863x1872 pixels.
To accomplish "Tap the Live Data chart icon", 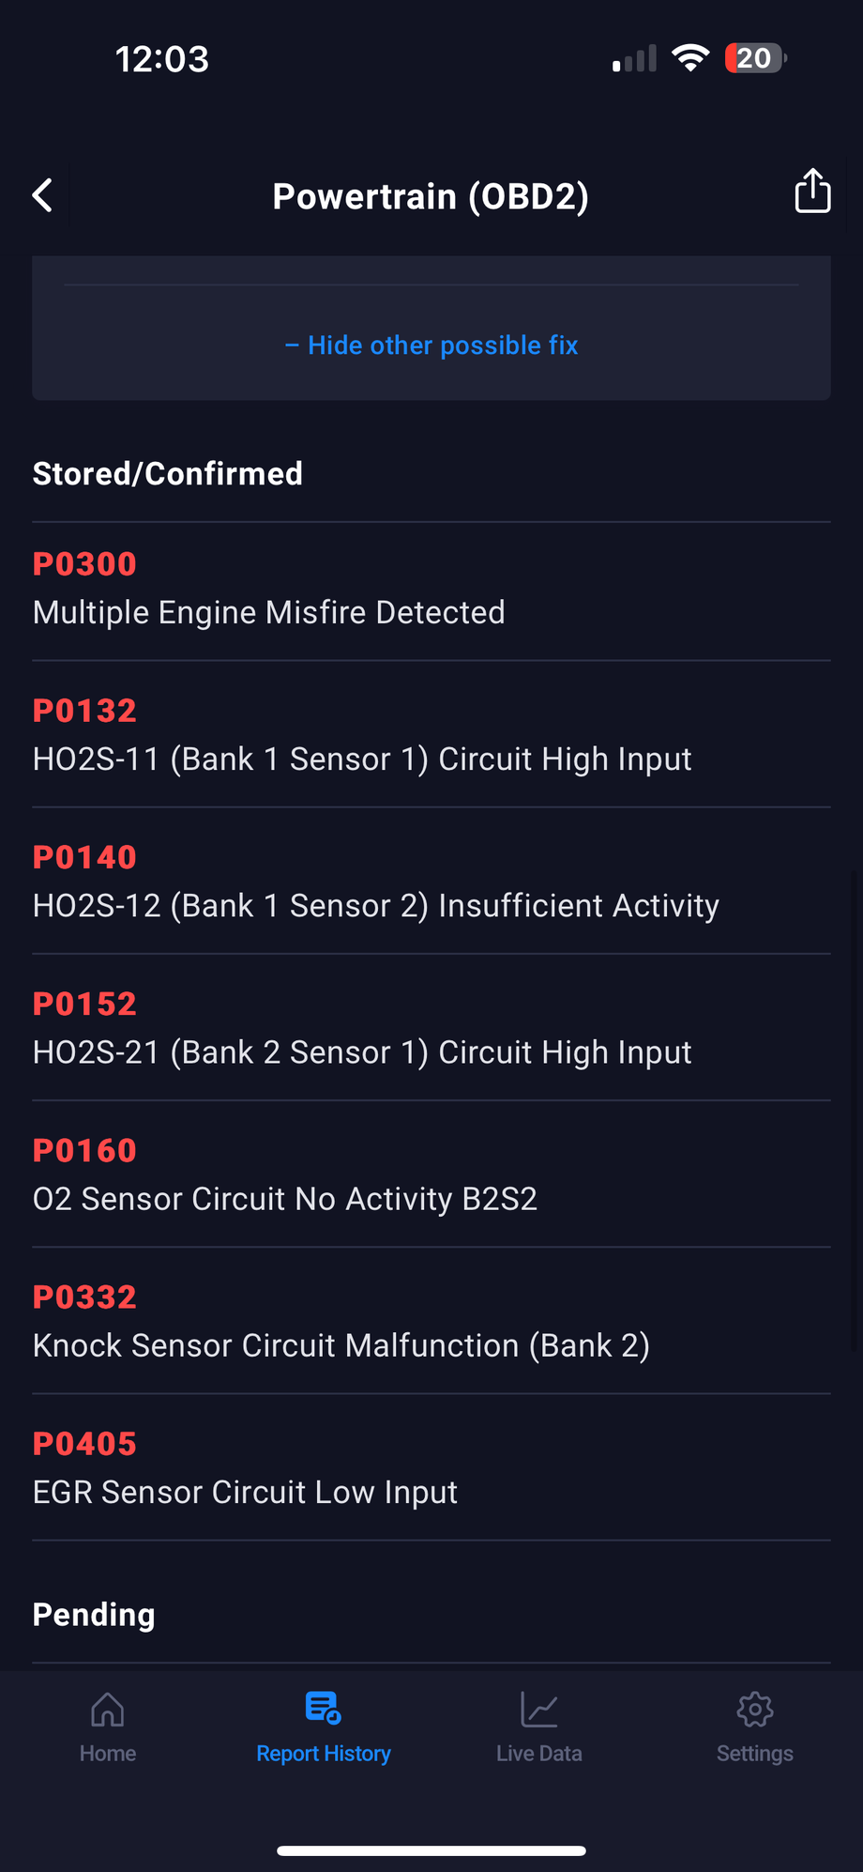I will (539, 1710).
